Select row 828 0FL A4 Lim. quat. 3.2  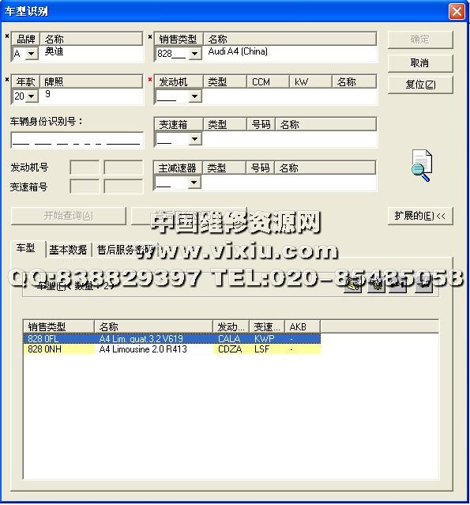pos(172,339)
